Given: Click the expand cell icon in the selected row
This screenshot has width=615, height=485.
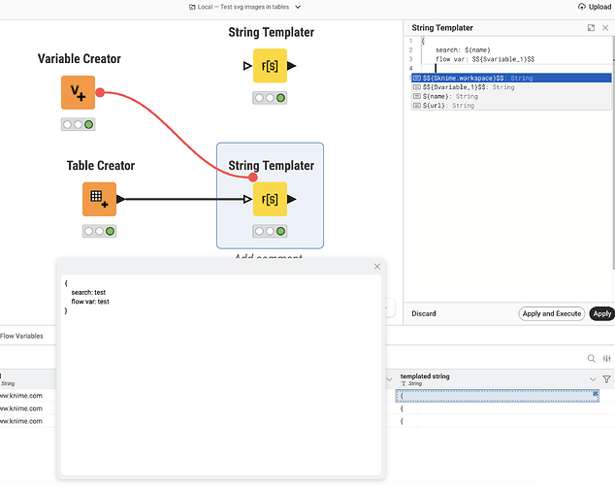Looking at the screenshot, I should [x=594, y=393].
